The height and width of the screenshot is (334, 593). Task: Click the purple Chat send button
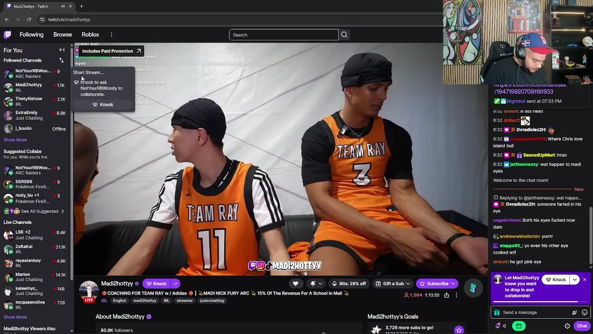(x=582, y=326)
